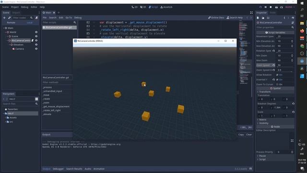Toggle visibility of the Camera node
307x173 pixels.
[36, 49]
